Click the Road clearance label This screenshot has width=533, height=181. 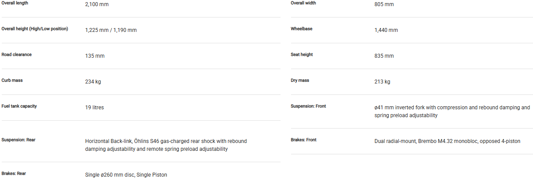pos(17,55)
